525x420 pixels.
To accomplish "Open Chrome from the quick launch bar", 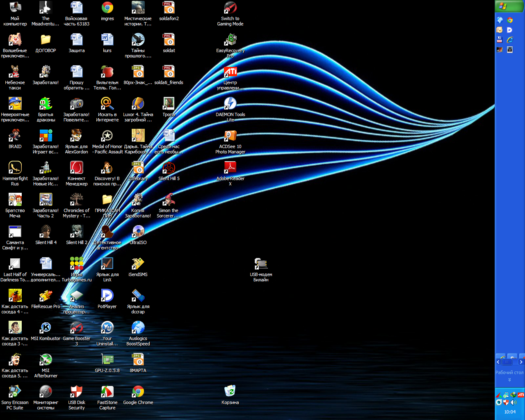I will point(510,20).
